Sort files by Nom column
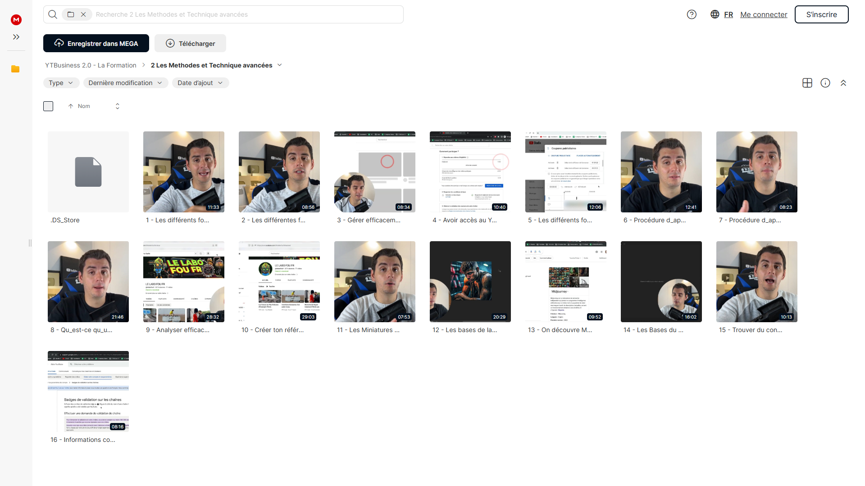The width and height of the screenshot is (865, 486). point(84,106)
